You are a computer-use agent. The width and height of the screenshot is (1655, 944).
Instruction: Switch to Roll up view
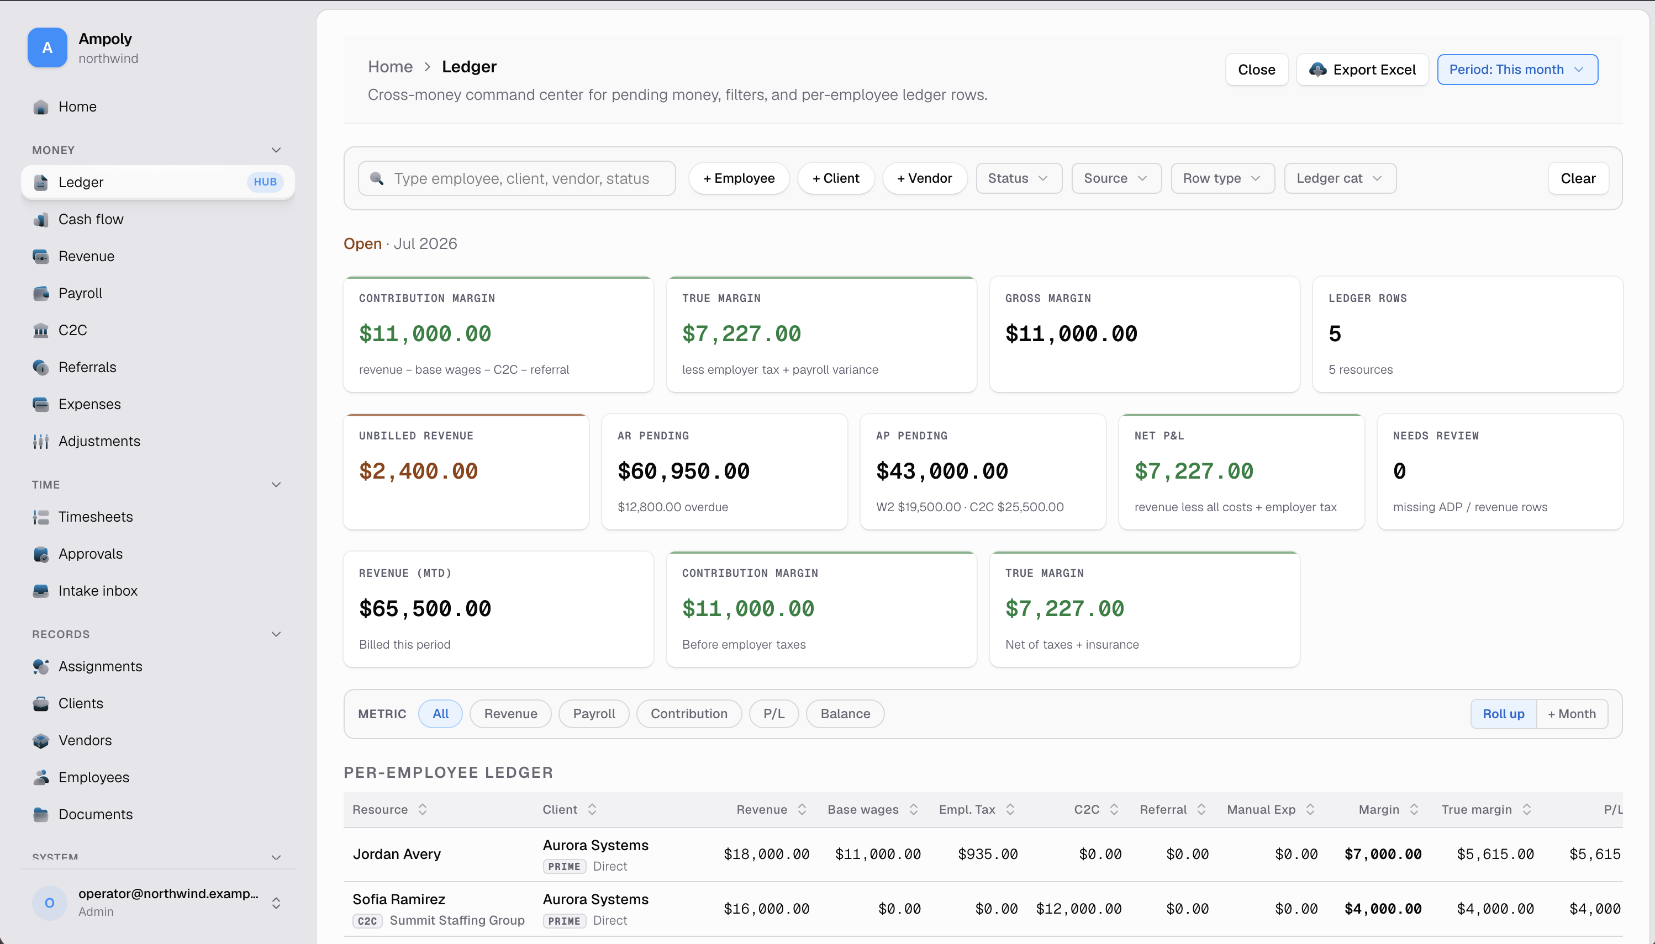(x=1503, y=714)
